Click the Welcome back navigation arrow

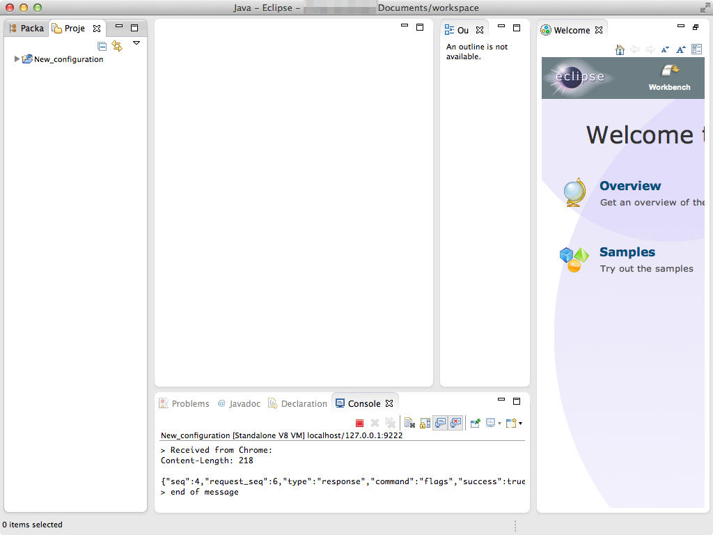coord(635,49)
